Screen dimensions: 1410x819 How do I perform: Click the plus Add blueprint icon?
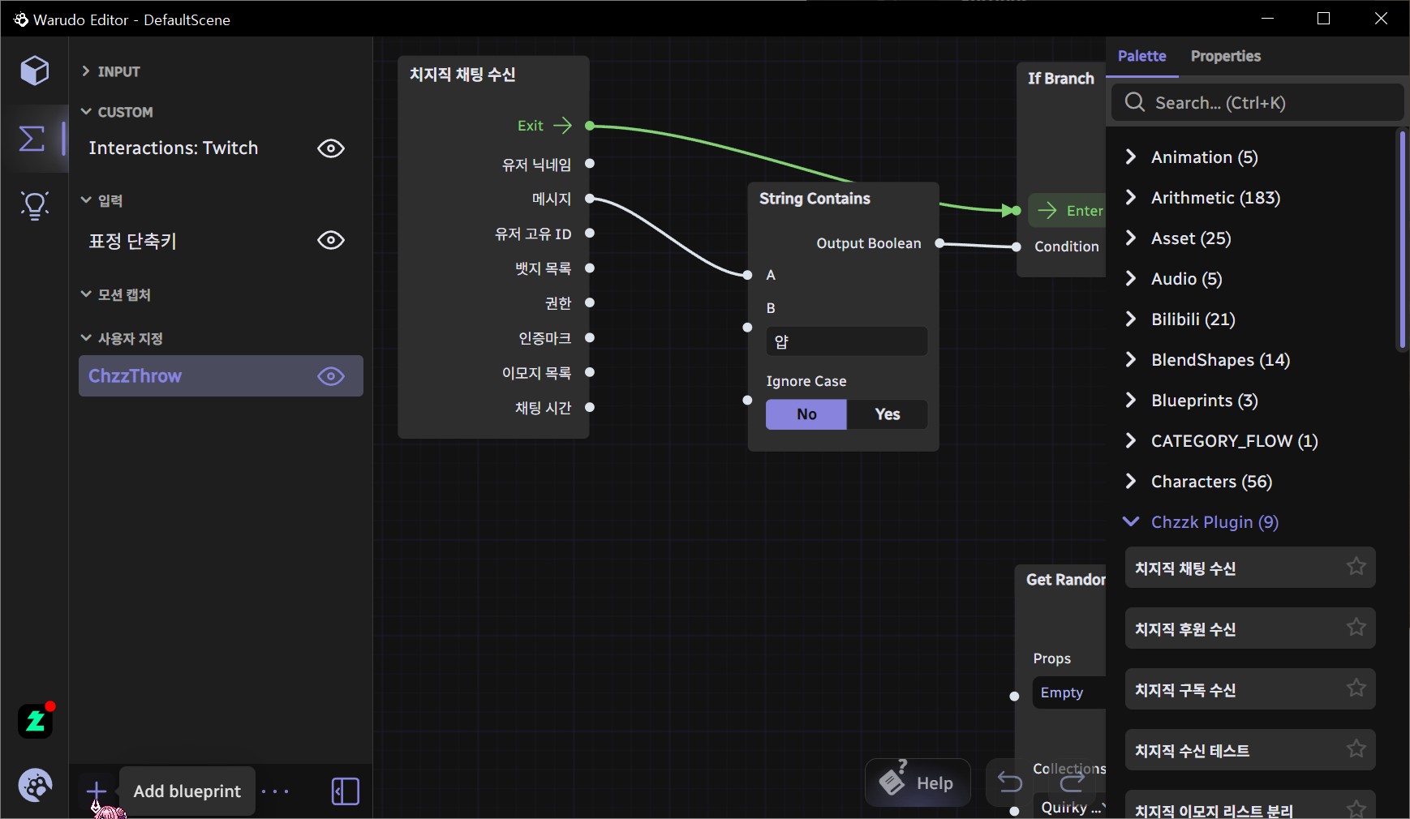97,791
